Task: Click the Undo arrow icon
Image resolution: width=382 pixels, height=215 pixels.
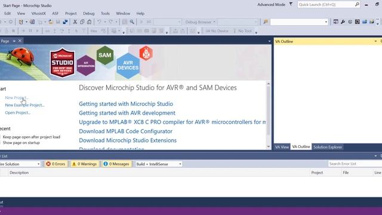Action: [x=99, y=22]
